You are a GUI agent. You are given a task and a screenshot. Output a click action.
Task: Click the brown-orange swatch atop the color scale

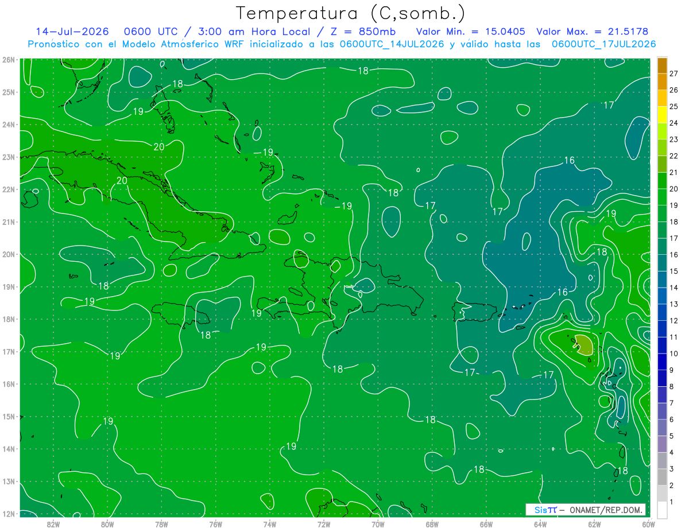[662, 65]
